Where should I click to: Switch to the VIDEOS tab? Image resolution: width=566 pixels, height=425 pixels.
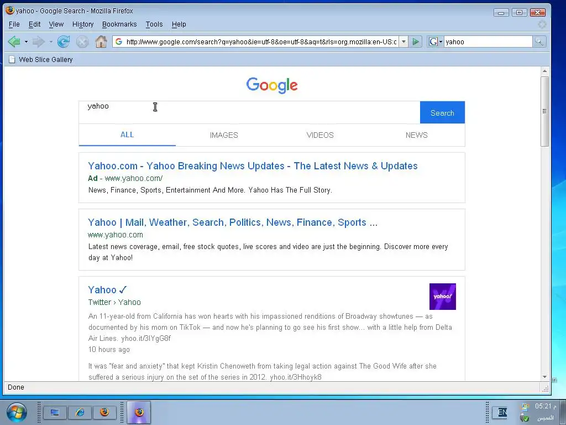[x=320, y=135]
